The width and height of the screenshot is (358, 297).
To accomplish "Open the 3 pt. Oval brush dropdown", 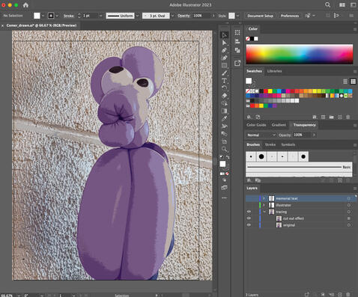I will (172, 16).
